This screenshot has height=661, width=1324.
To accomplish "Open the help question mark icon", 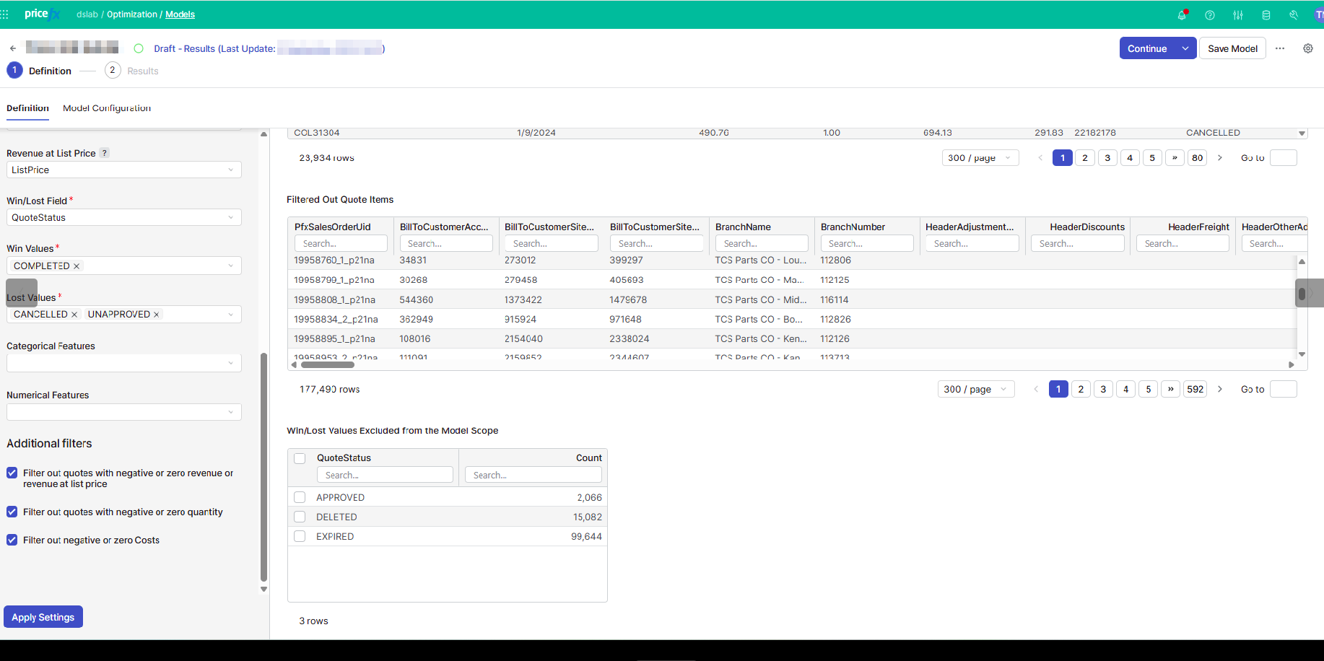I will (x=1210, y=15).
